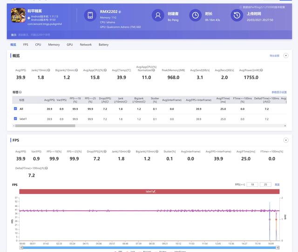Click the FPS threshold field showing 18
Viewport: 298px width, 252px height.
pyautogui.click(x=252, y=184)
